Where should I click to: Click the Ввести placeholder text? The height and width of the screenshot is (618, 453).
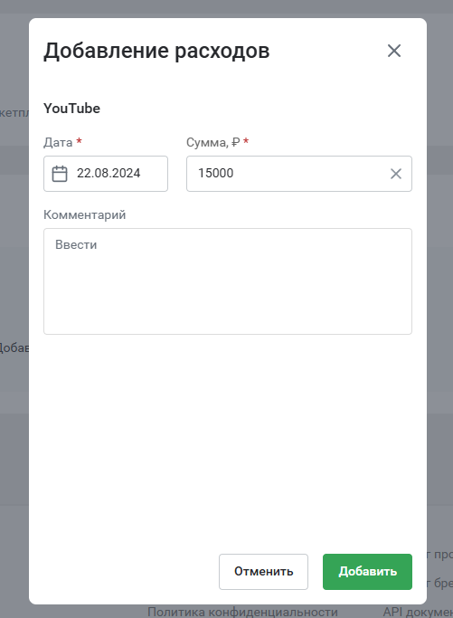pos(76,244)
